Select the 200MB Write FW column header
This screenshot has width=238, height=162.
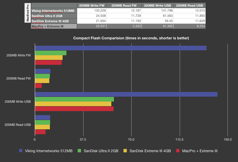[92, 5]
